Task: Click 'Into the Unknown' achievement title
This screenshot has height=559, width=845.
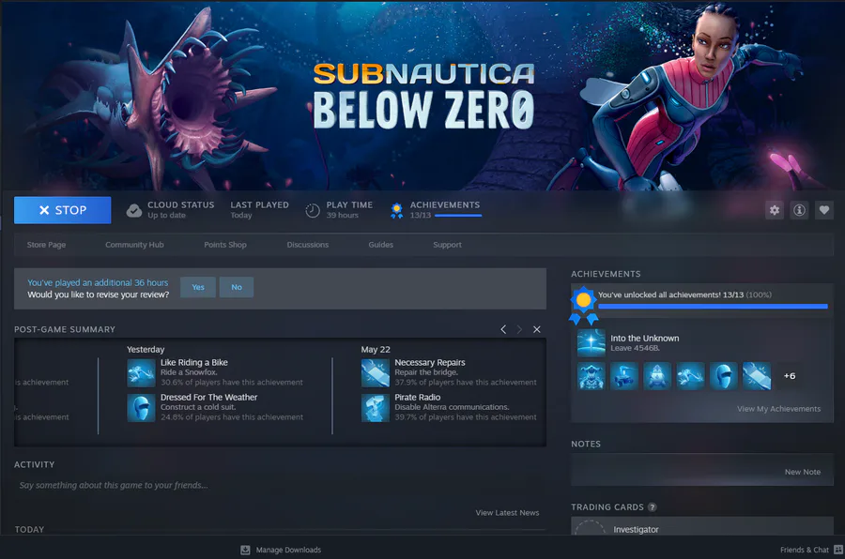Action: point(644,339)
